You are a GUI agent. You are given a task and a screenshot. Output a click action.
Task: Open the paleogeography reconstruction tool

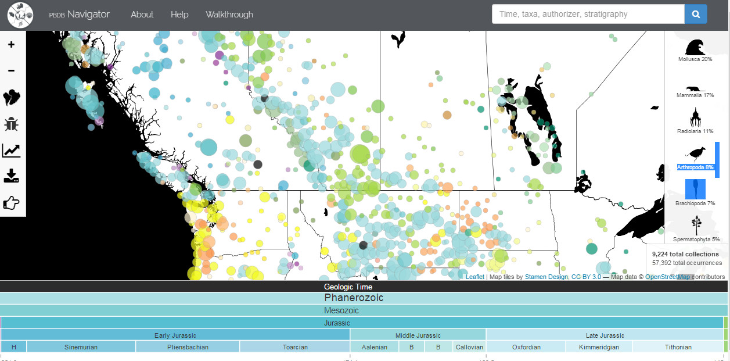12,97
